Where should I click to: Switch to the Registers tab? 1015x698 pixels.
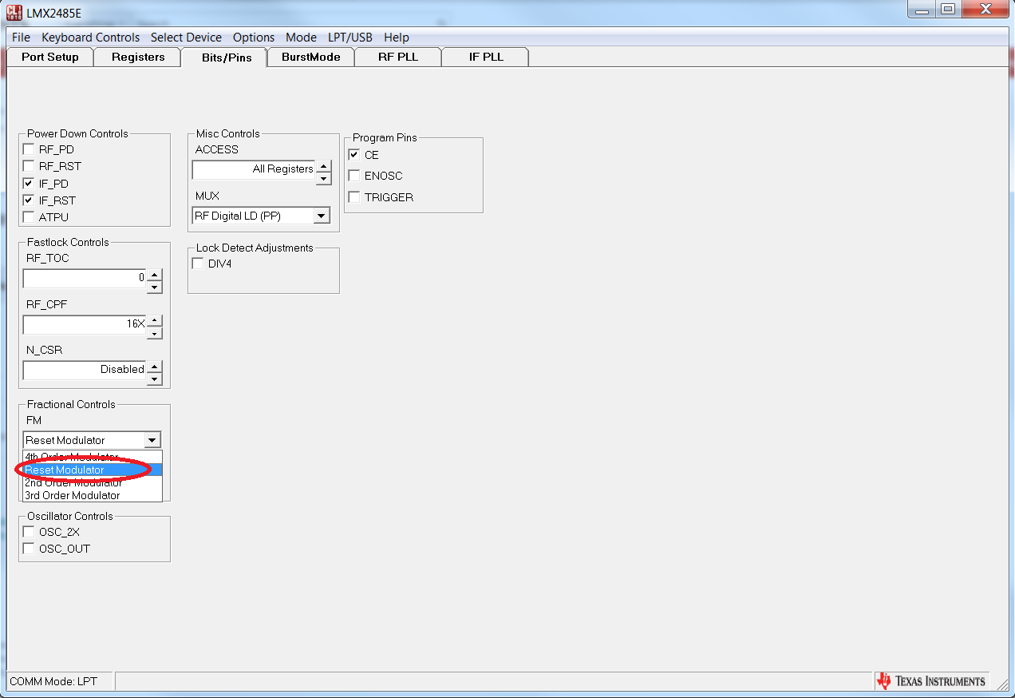point(138,57)
